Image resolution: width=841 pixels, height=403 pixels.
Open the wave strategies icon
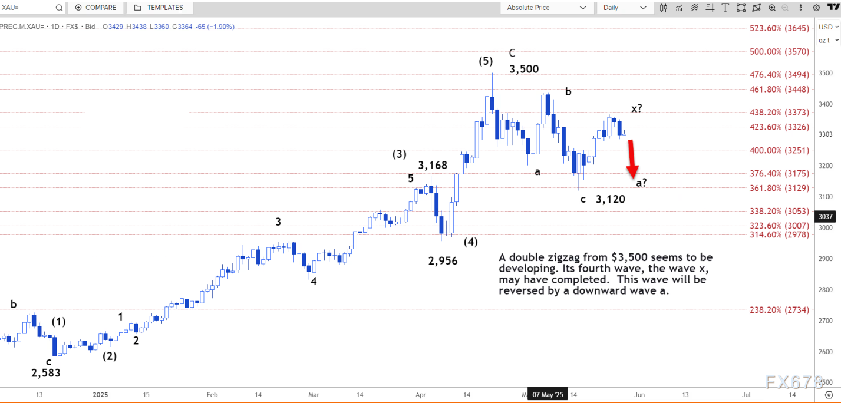coord(695,8)
